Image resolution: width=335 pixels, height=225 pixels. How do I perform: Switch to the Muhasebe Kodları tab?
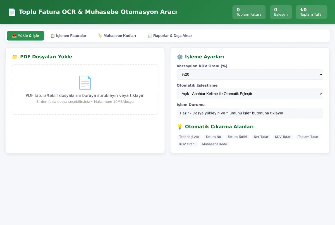(x=117, y=36)
